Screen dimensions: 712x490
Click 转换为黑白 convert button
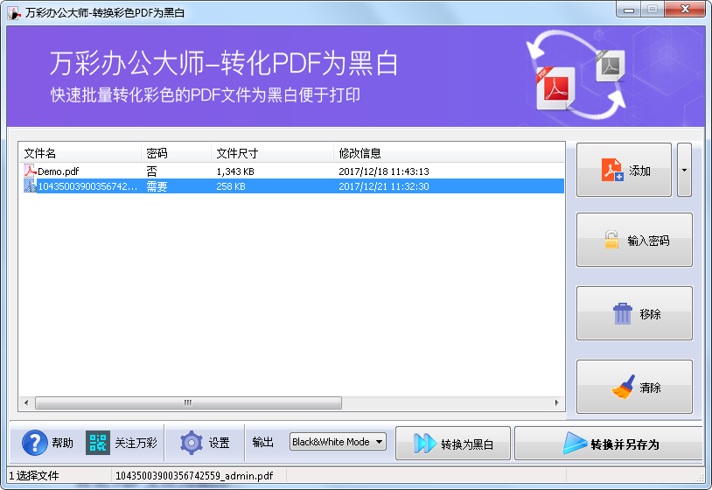(453, 444)
